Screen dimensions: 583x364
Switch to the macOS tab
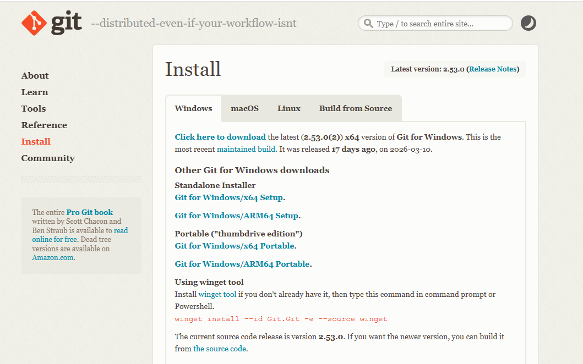point(244,108)
